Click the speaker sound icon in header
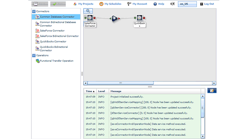 pos(172,4)
